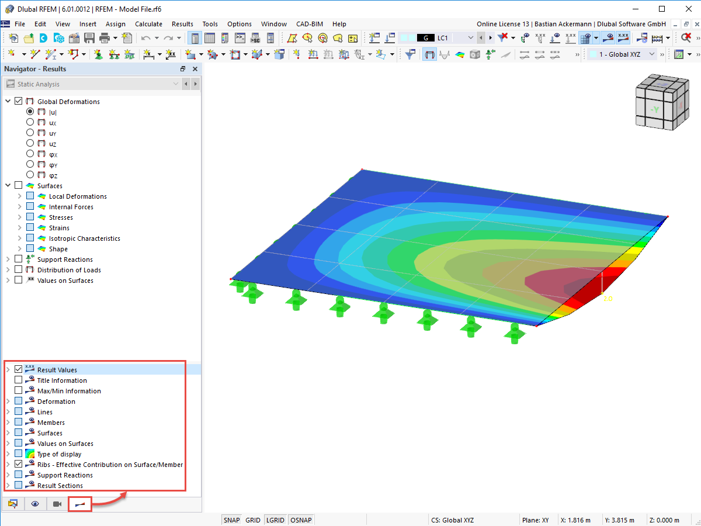701x526 pixels.
Task: Open the Console icon in toolbar
Action: pyautogui.click(x=240, y=38)
